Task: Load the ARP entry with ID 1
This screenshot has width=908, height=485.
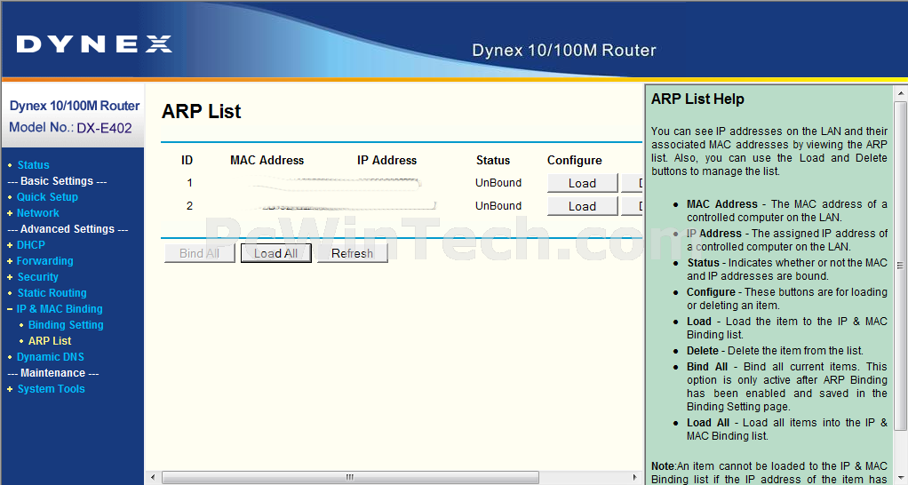Action: coord(583,184)
